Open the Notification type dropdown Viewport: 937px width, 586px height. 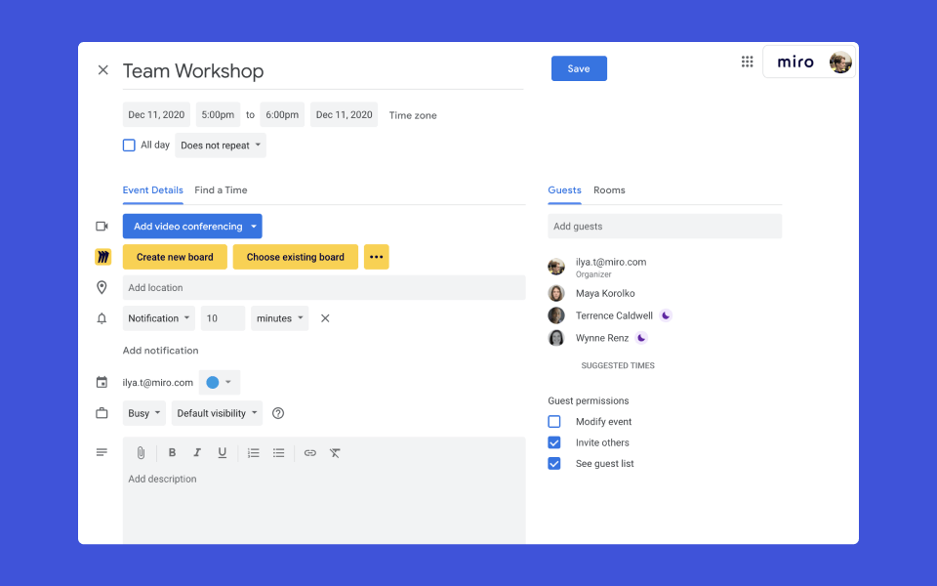(x=159, y=318)
